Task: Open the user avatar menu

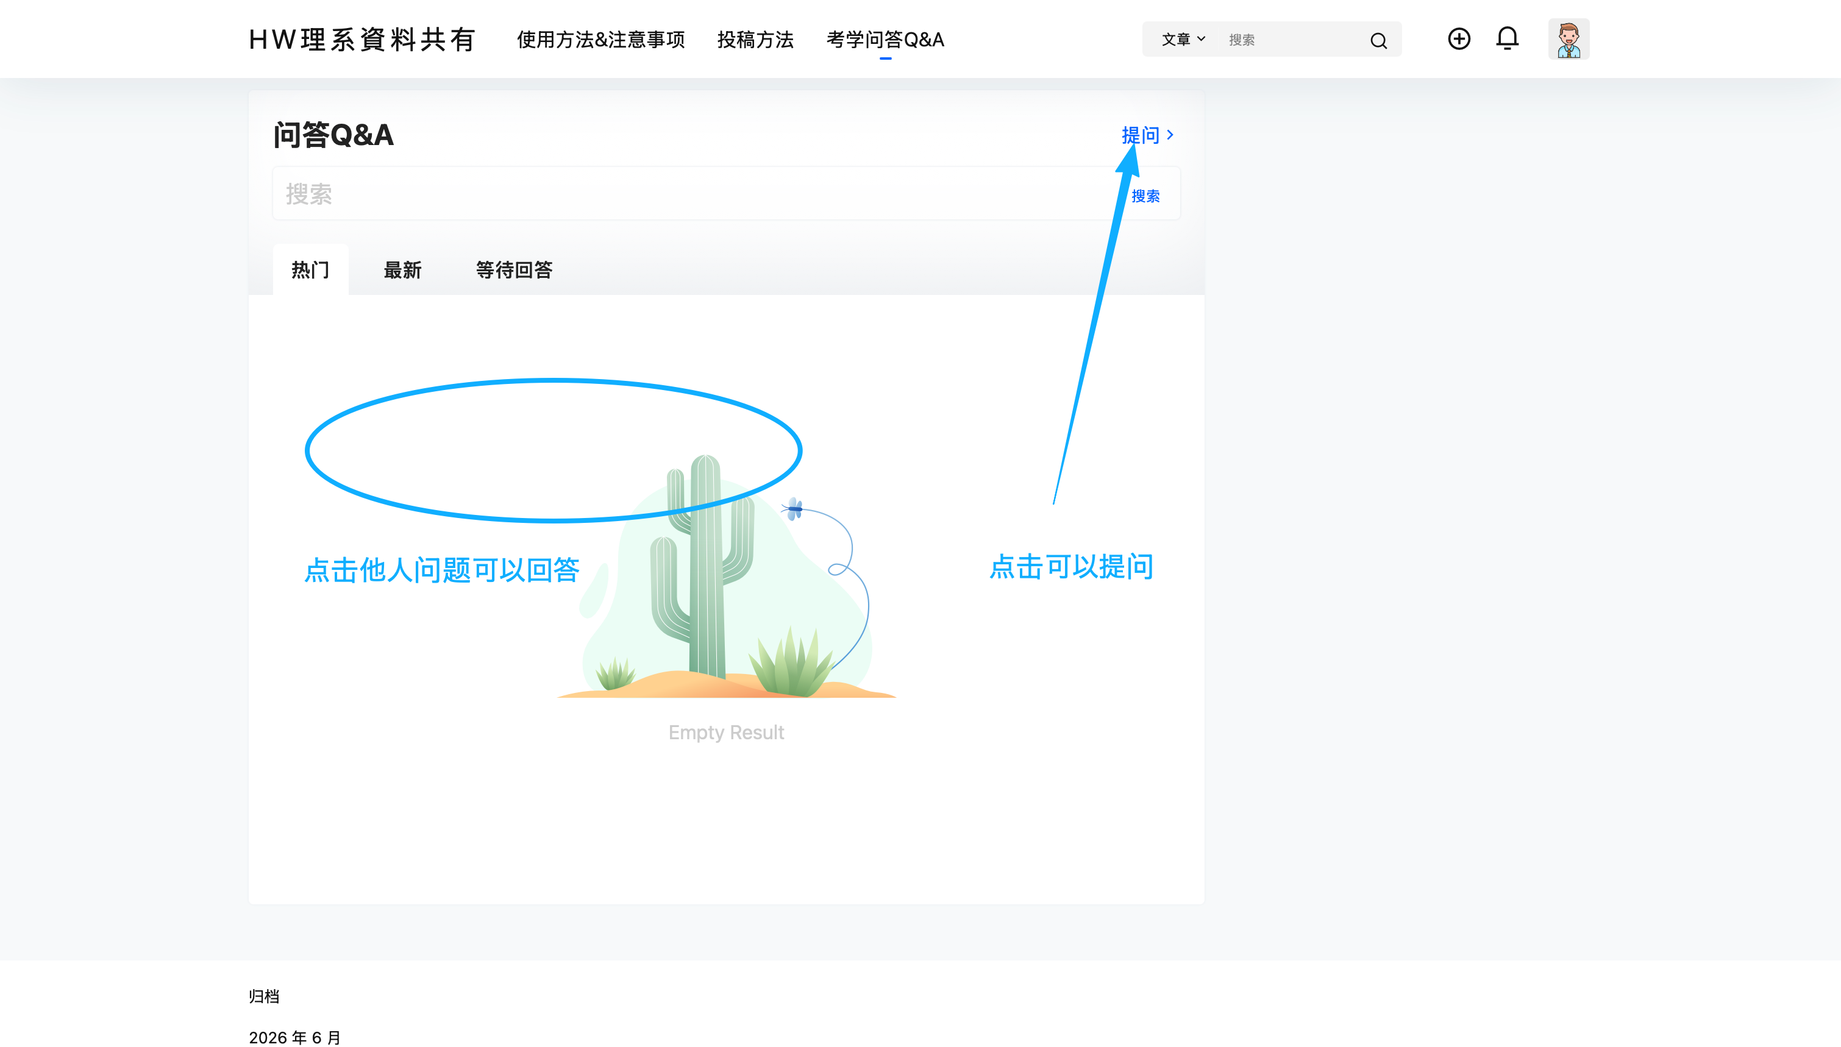Action: pos(1569,39)
